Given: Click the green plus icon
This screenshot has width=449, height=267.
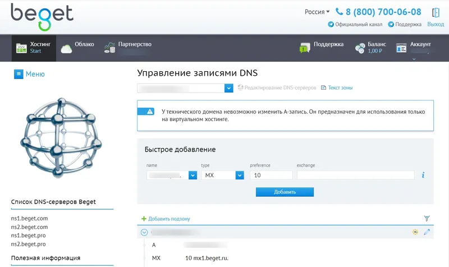Looking at the screenshot, I should click(x=144, y=219).
